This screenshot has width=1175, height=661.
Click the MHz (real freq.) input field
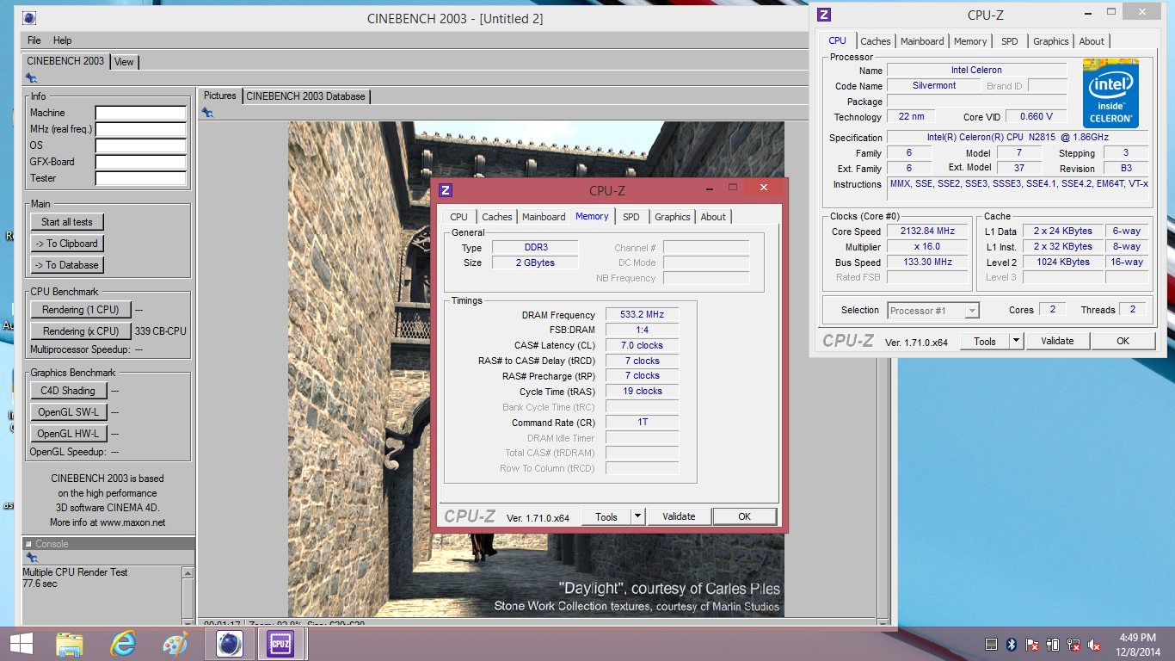point(140,129)
